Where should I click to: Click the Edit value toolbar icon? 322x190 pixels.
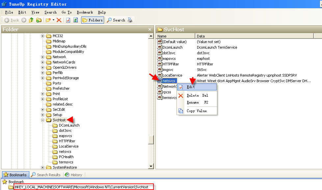(68, 20)
